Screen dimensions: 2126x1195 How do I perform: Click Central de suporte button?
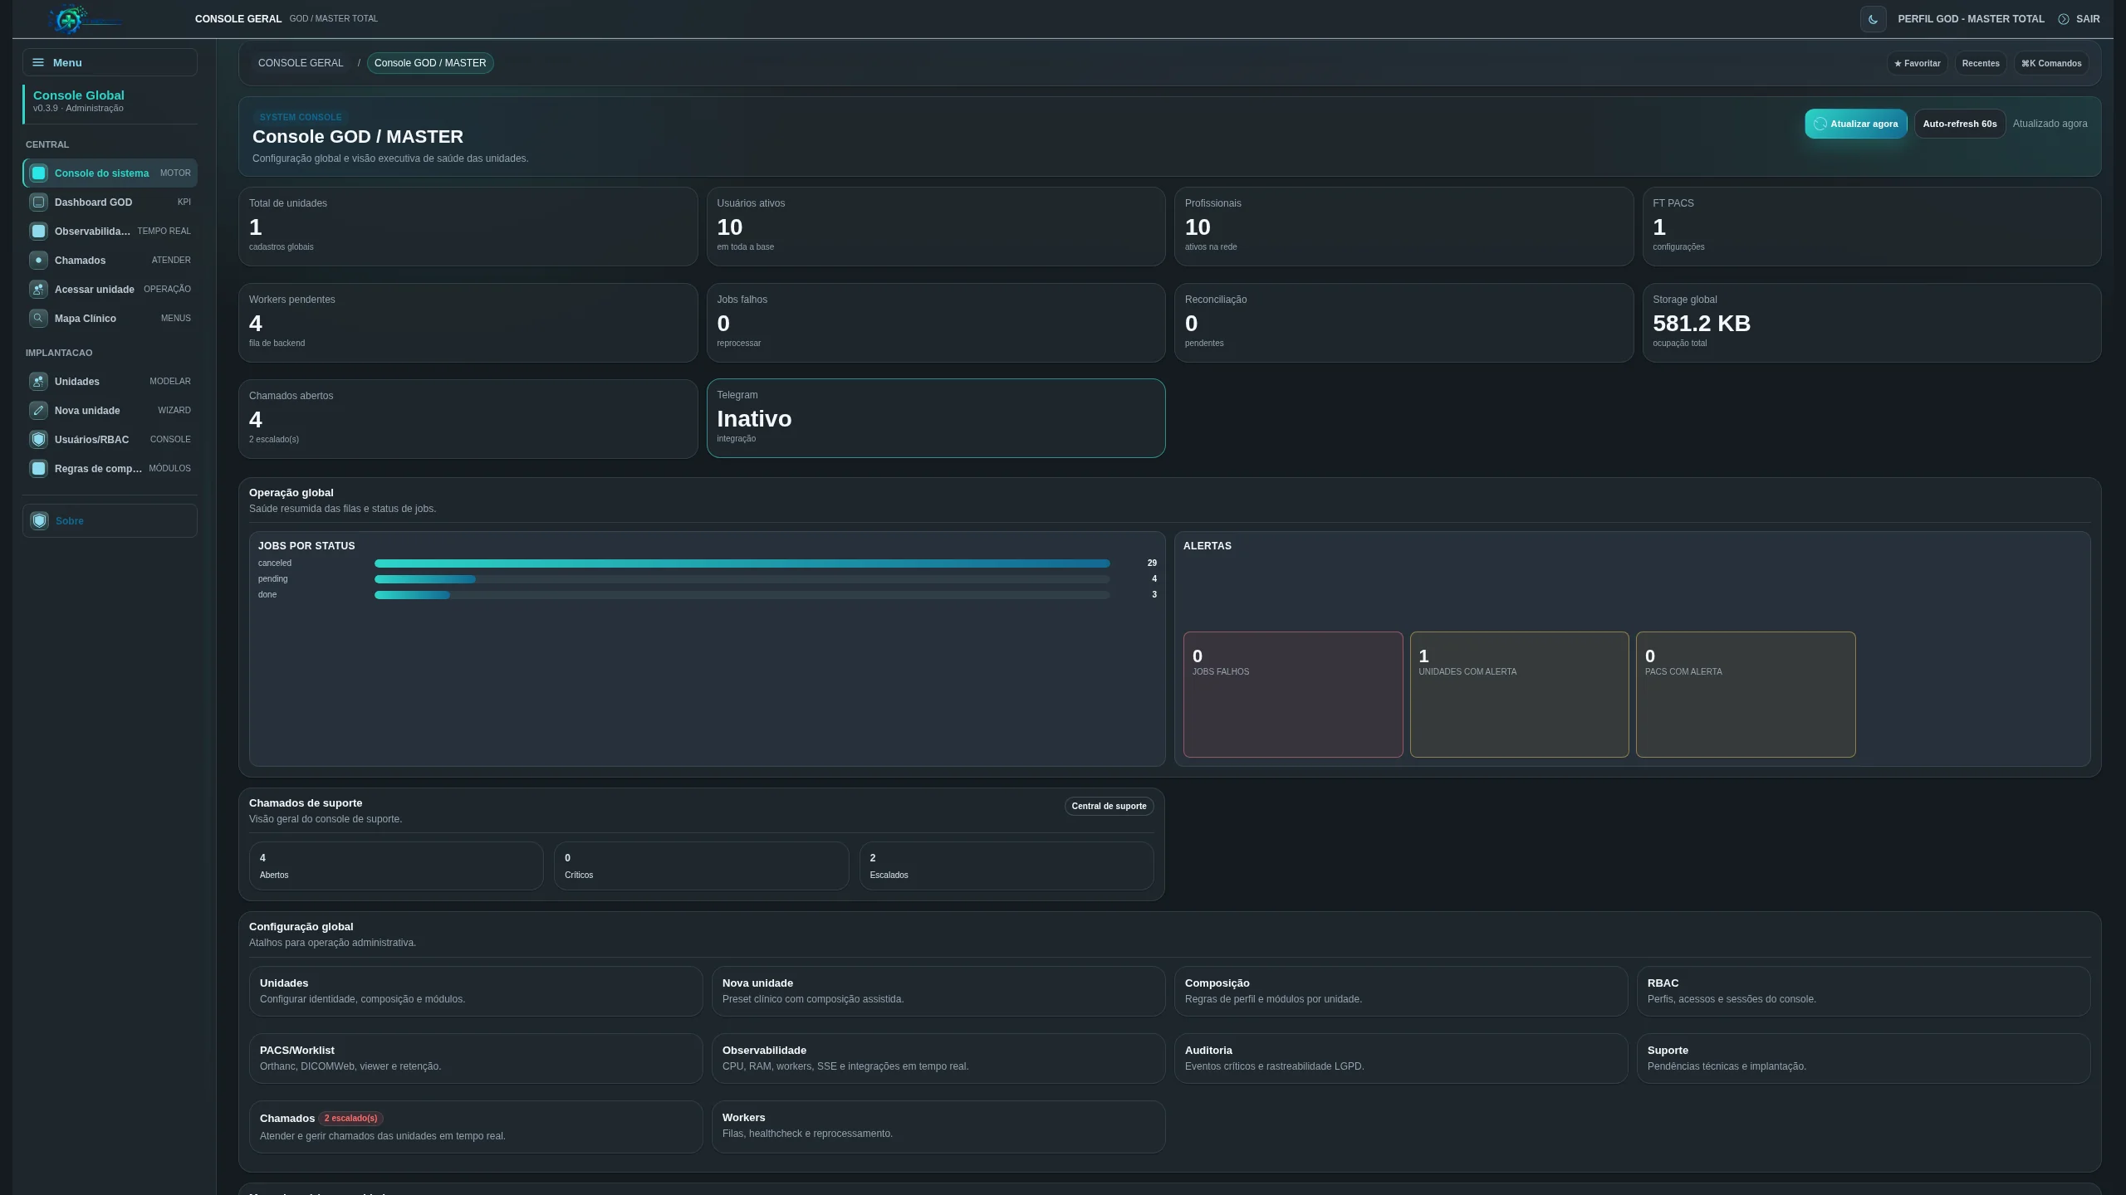click(x=1109, y=806)
